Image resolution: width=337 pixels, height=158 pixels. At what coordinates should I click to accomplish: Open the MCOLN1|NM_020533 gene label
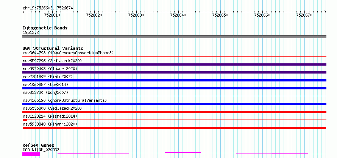pyautogui.click(x=41, y=150)
